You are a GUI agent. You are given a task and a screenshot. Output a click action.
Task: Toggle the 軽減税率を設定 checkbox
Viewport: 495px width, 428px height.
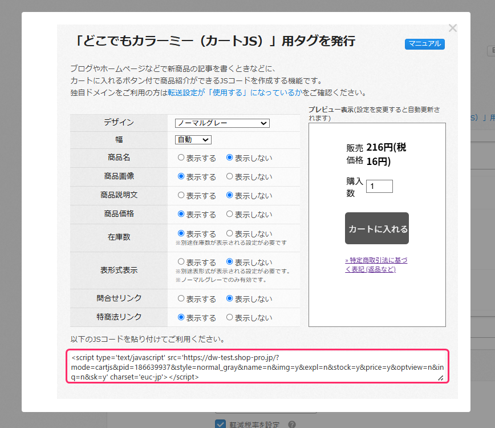tap(220, 424)
